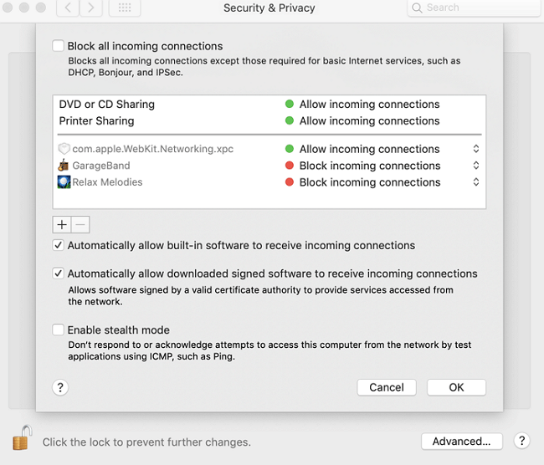Click the Search field in toolbar
The height and width of the screenshot is (465, 544).
click(473, 8)
